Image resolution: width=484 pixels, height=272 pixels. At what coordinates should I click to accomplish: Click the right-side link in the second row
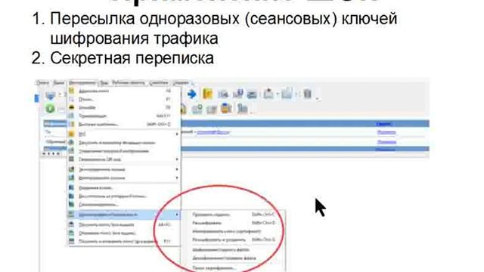click(x=386, y=132)
